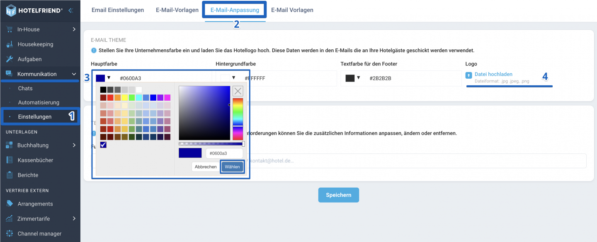This screenshot has height=242, width=597.
Task: Expand the Zimmertarife submenu chevron
Action: pos(74,219)
